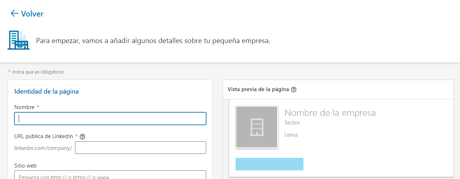460x179 pixels.
Task: Click the Sector text in preview
Action: point(292,123)
